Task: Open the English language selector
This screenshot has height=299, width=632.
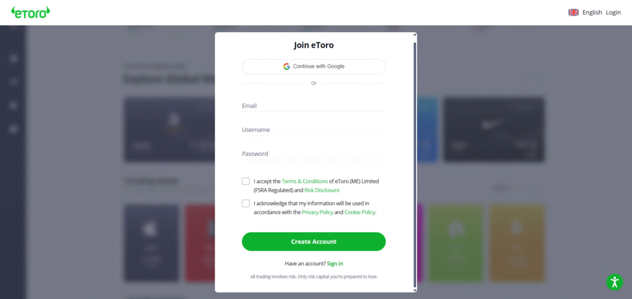Action: point(592,12)
